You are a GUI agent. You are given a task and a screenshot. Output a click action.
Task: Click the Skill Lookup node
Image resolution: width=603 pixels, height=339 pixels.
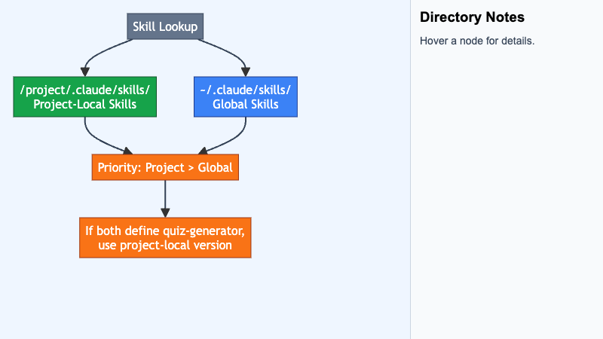click(x=165, y=28)
